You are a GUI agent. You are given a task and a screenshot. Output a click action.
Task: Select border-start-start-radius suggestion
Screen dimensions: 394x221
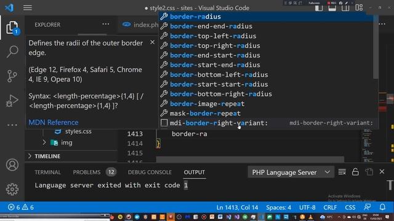266,84
